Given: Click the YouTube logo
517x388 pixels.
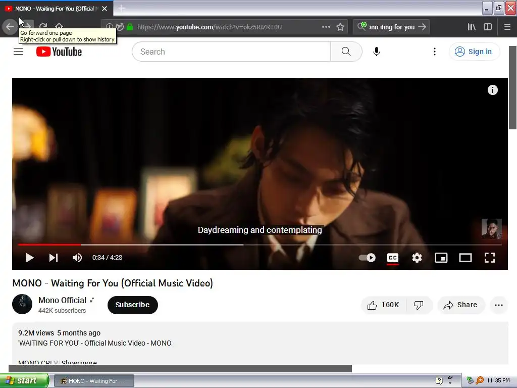Looking at the screenshot, I should (x=59, y=52).
